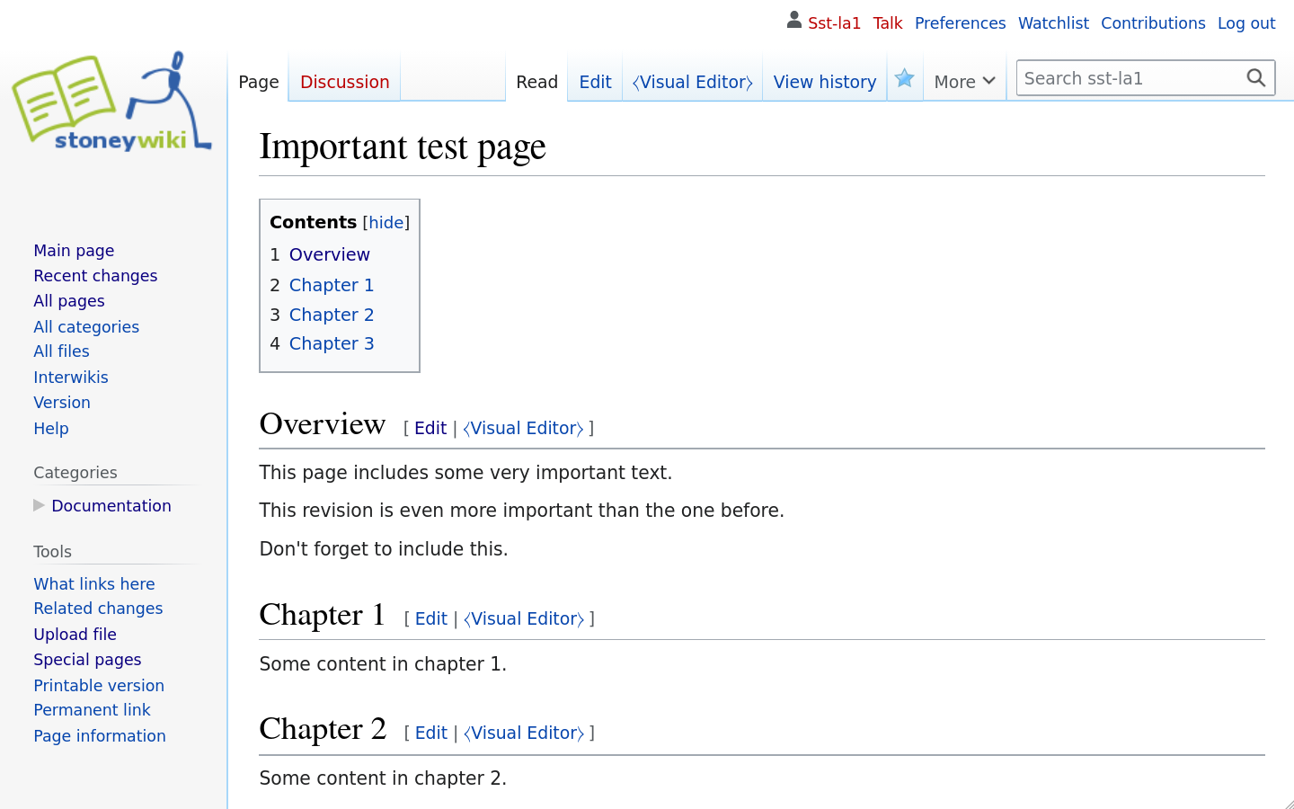Log out of the wiki
Image resolution: width=1294 pixels, height=809 pixels.
(1246, 23)
